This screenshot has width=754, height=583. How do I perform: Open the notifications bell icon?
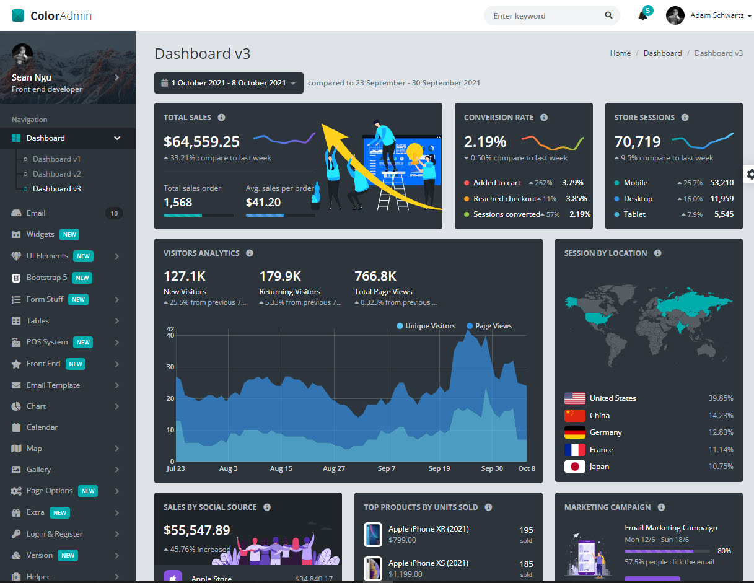(x=643, y=15)
